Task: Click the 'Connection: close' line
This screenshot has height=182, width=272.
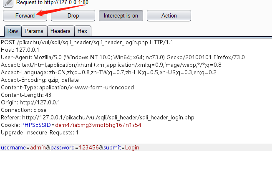Action: pos(24,110)
